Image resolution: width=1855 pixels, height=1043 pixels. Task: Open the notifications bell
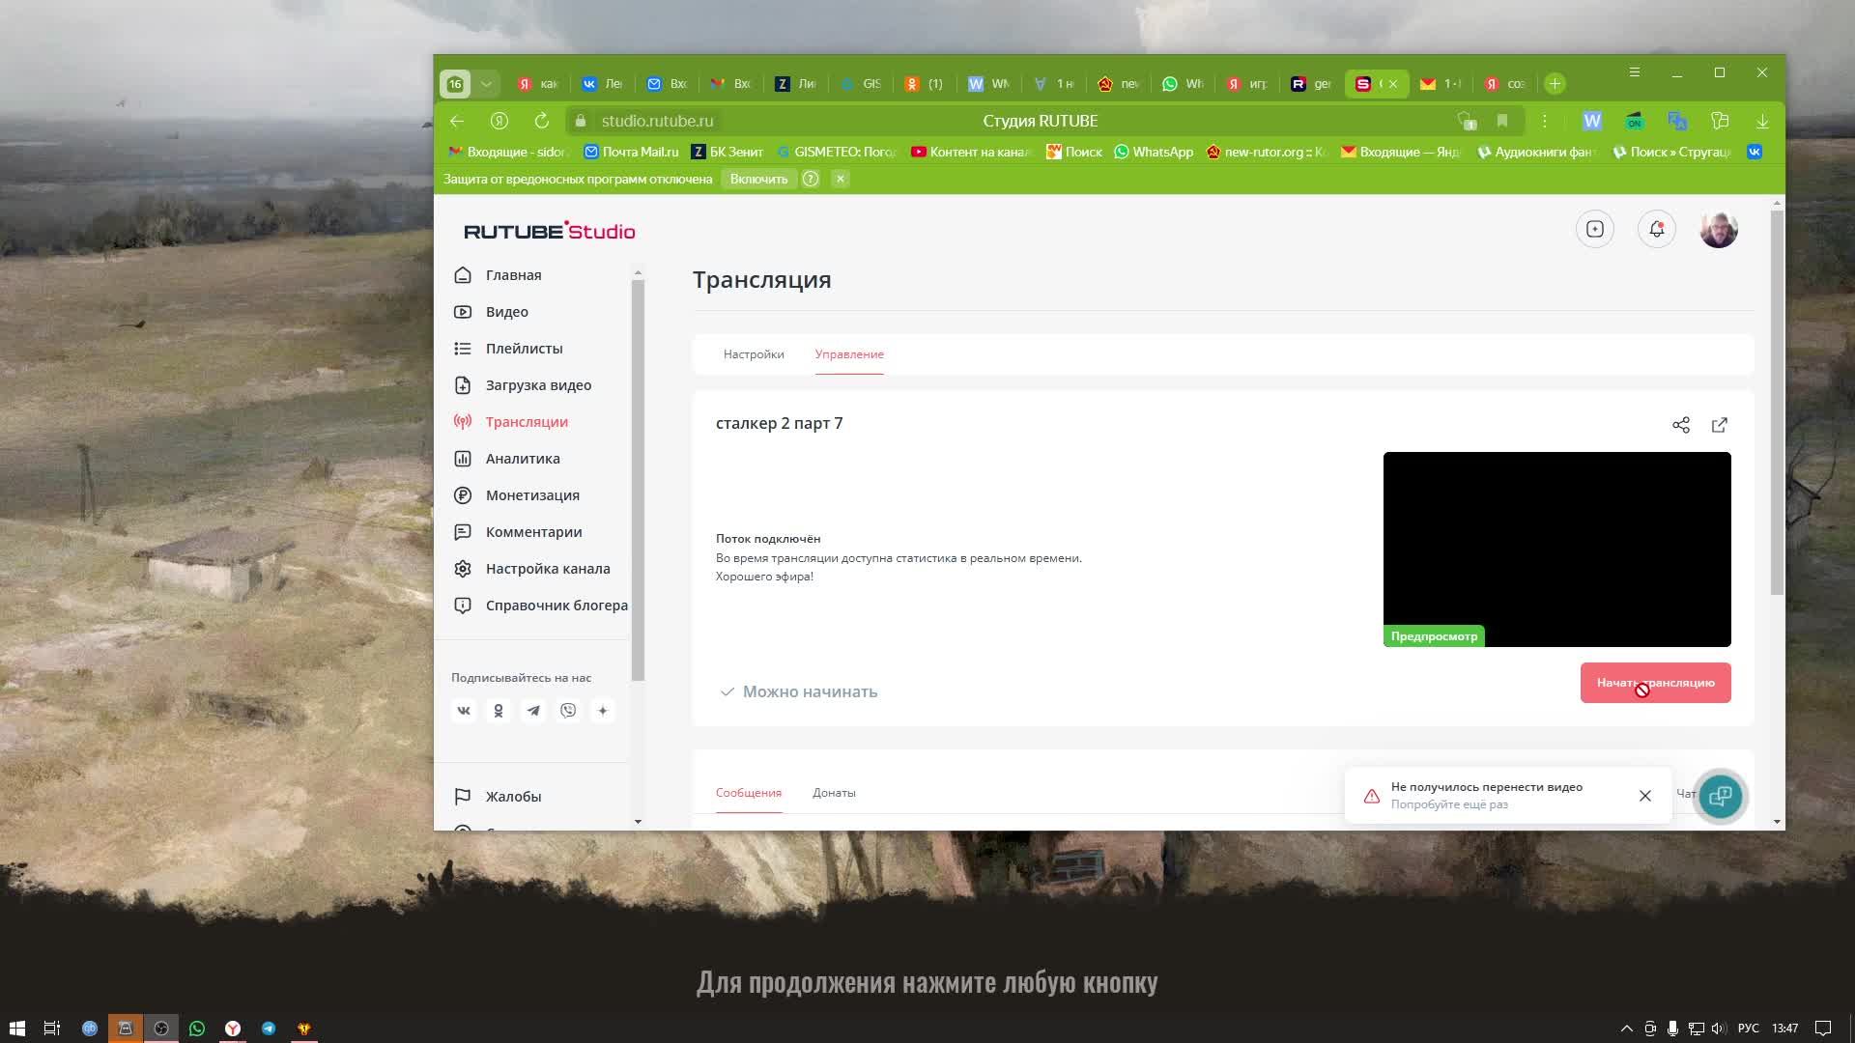(1656, 229)
